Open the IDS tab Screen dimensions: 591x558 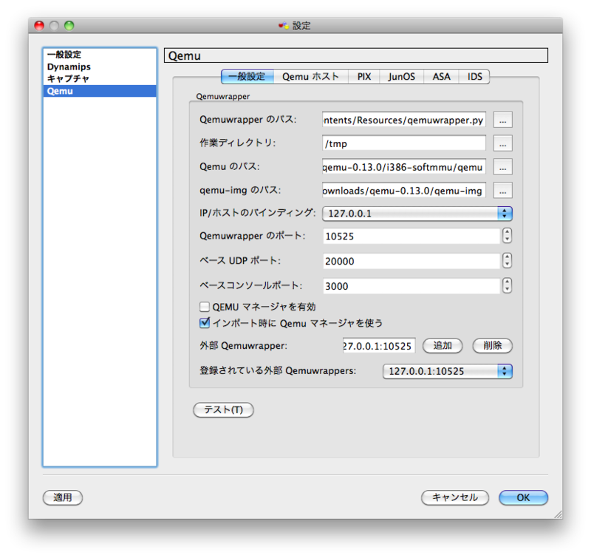click(474, 77)
